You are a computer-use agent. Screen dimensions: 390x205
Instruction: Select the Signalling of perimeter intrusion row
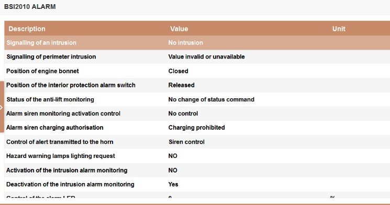(x=197, y=56)
